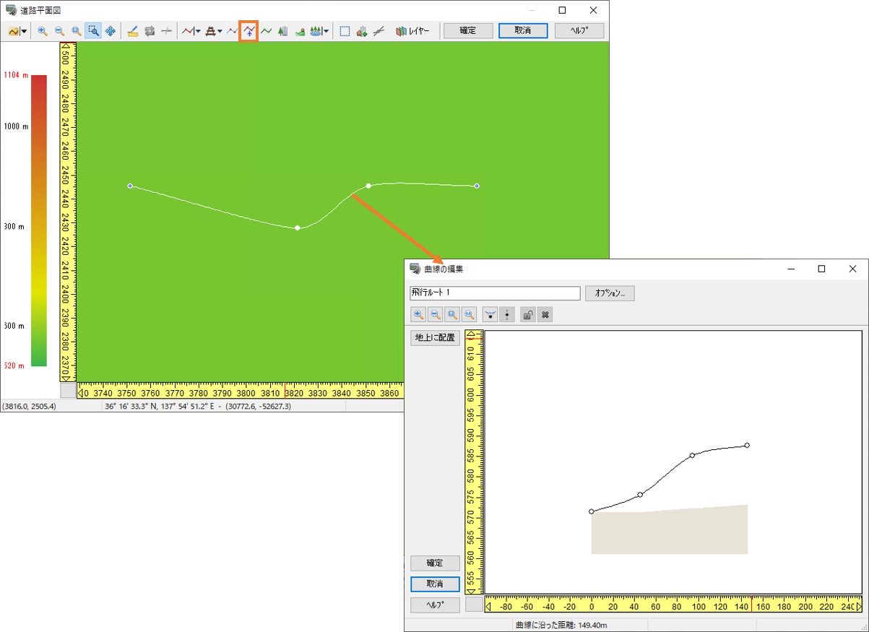Zoom in on the road plan view
This screenshot has height=632, width=869.
point(43,31)
